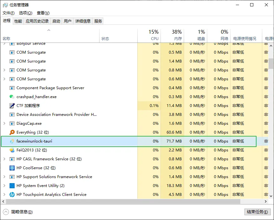274x220 pixels.
Task: Click the Everything magnifier icon
Action: 12,132
